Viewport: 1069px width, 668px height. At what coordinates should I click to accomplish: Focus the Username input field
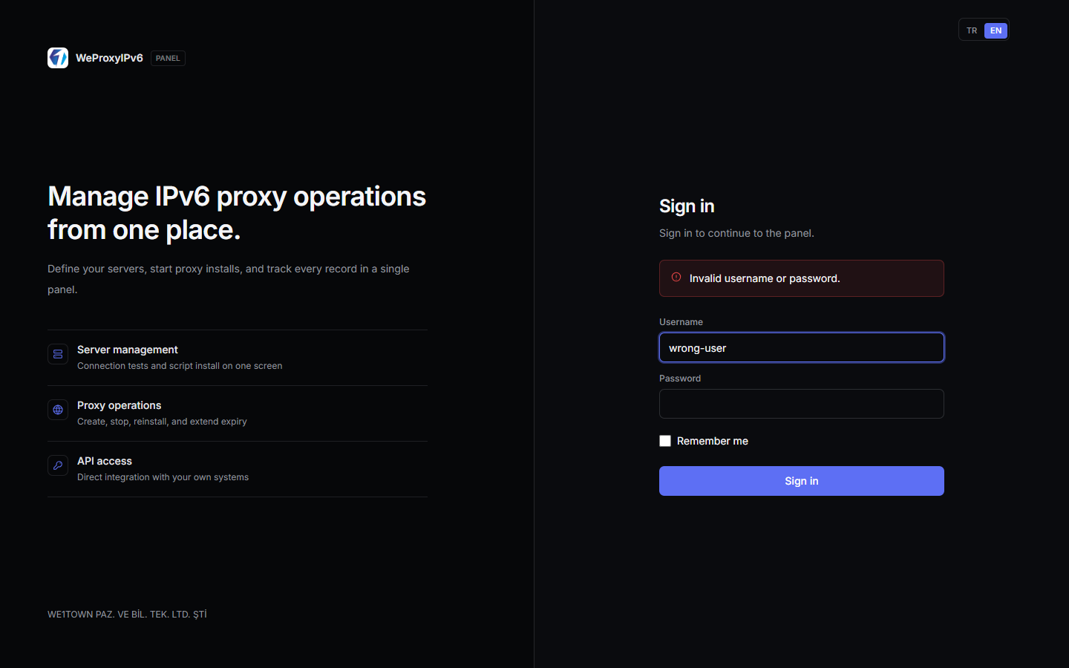(802, 347)
